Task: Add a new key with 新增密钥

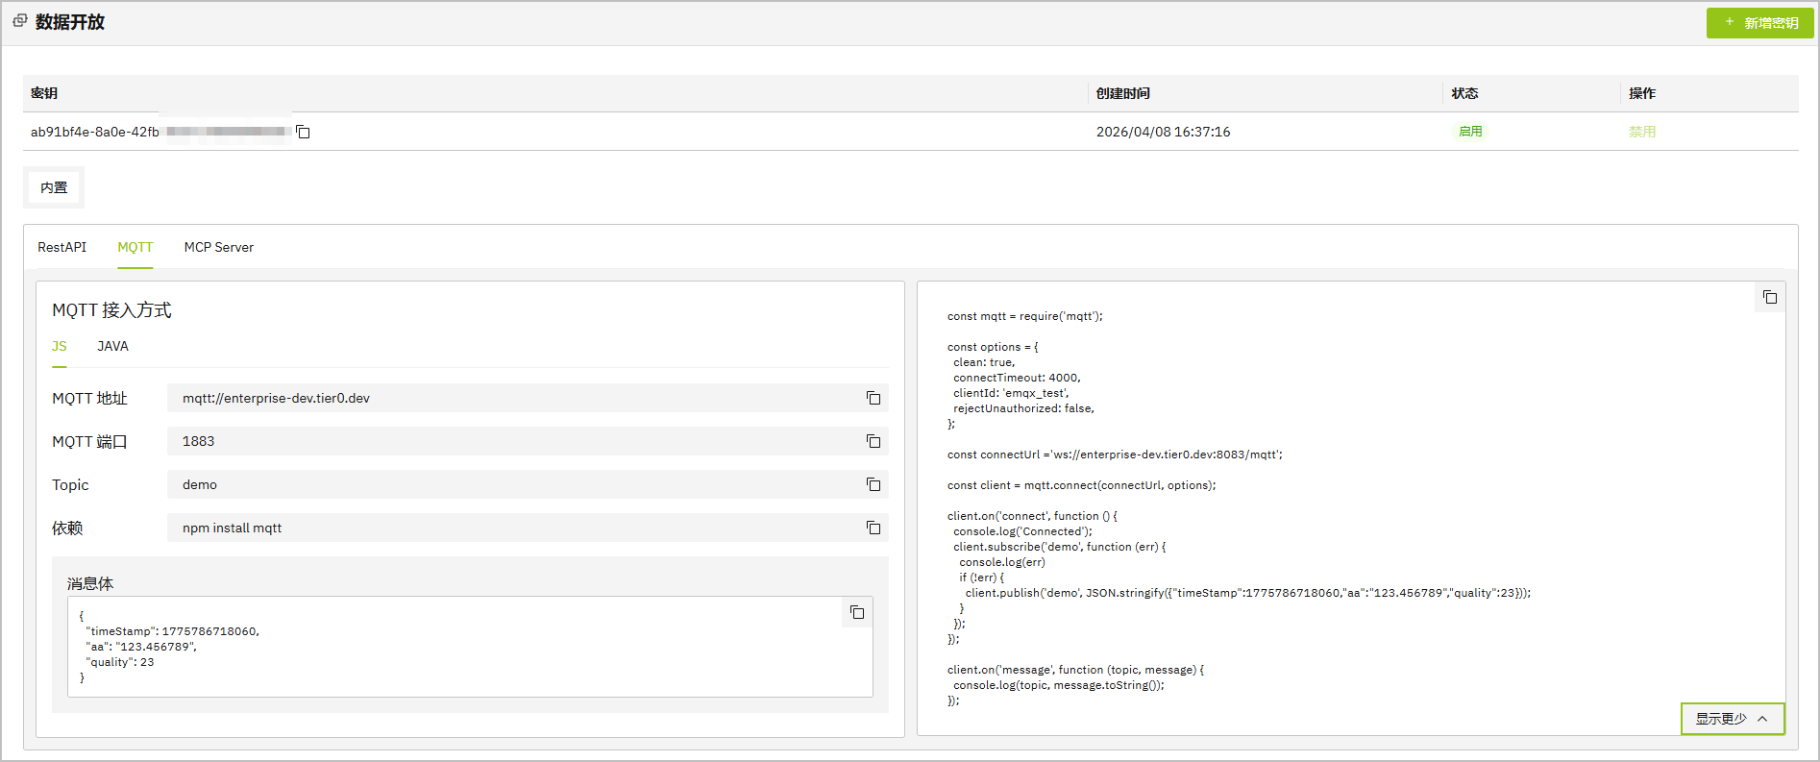Action: coord(1759,23)
